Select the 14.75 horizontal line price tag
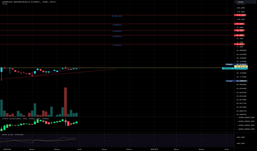The width and height of the screenshot is (257, 151). pyautogui.click(x=240, y=15)
